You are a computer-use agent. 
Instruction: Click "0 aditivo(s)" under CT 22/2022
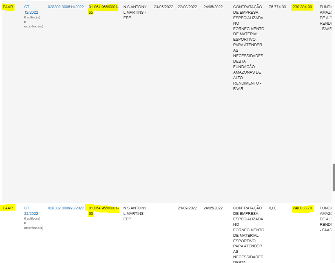point(32,219)
